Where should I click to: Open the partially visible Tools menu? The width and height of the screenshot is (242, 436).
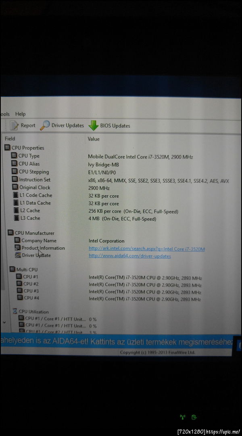(x=5, y=114)
